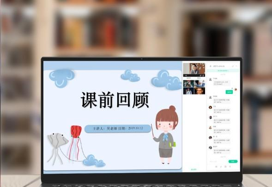Click the avatar of the first chat message
This screenshot has width=272, height=187.
pos(210,80)
